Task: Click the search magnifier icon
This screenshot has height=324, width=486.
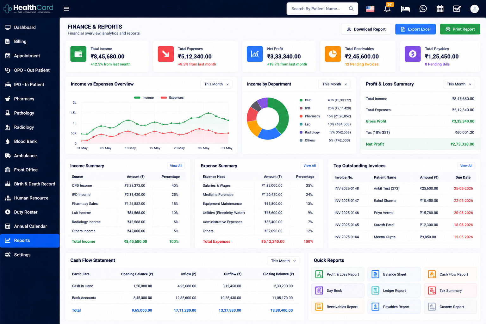Action: pyautogui.click(x=351, y=9)
